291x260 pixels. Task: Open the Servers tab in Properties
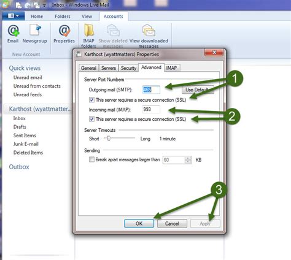109,68
